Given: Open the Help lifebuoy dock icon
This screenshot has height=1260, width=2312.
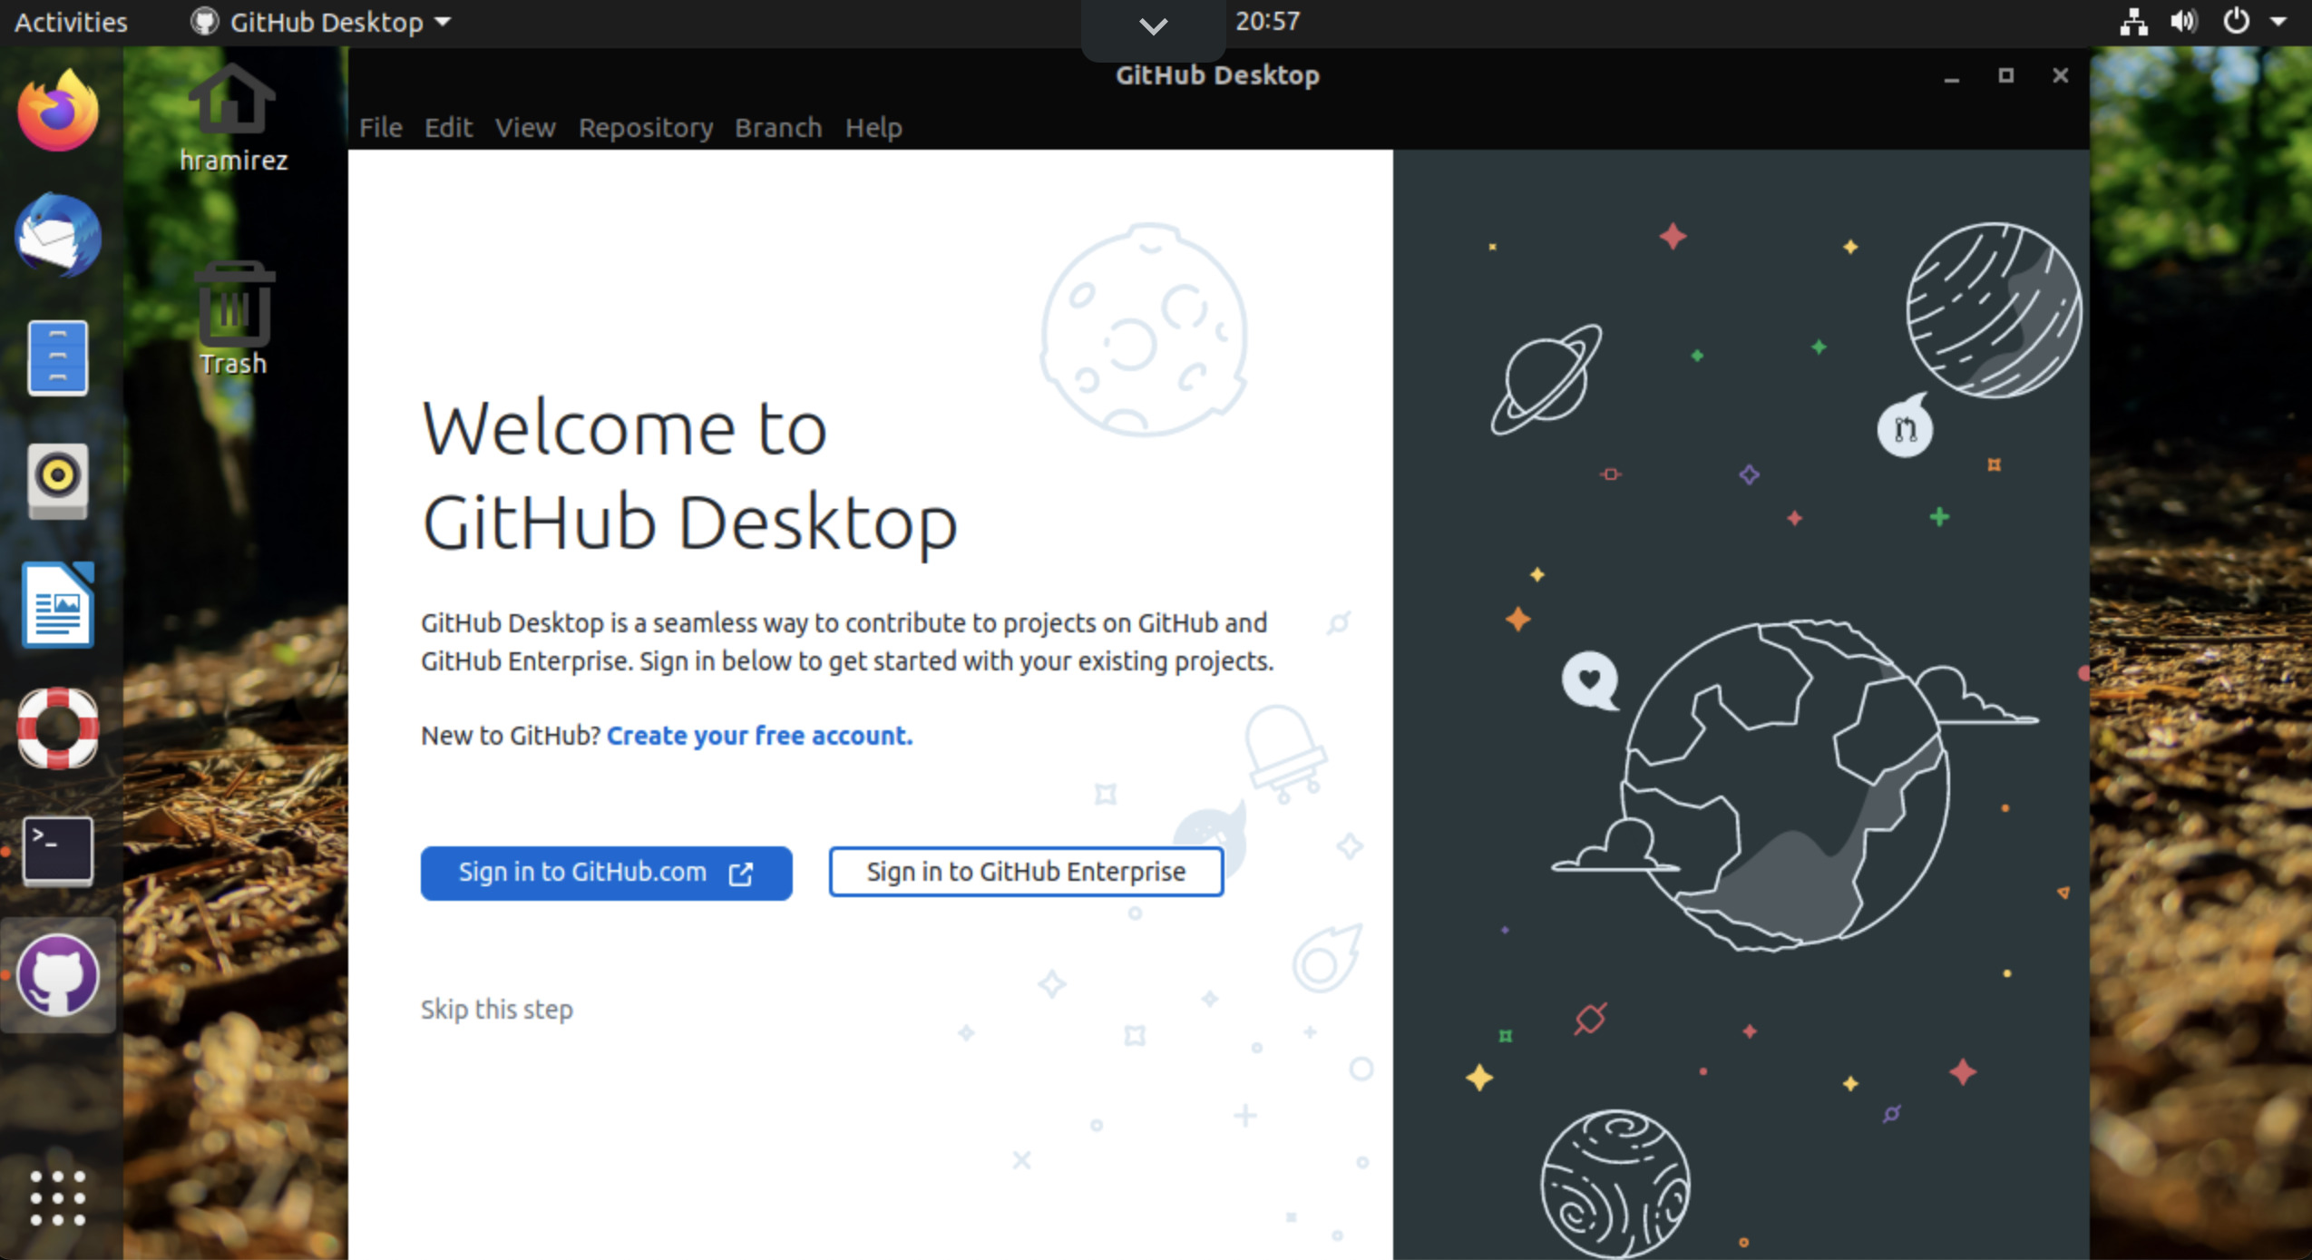Looking at the screenshot, I should coord(58,728).
